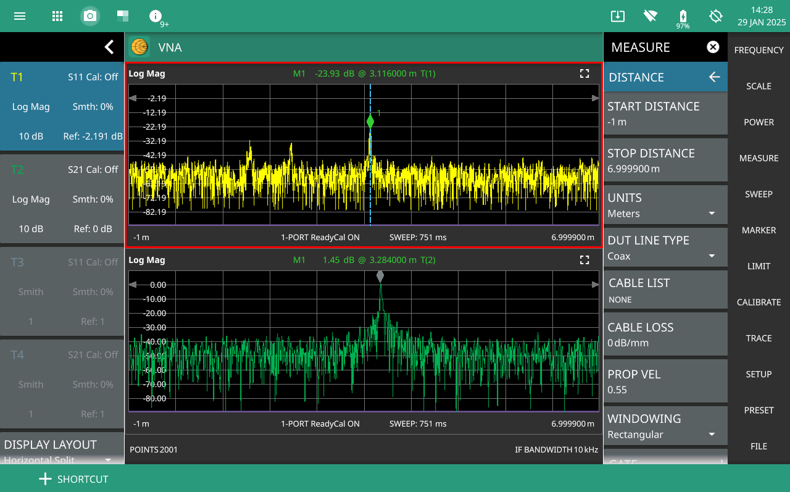This screenshot has height=492, width=790.
Task: Add a new shortcut
Action: point(73,479)
